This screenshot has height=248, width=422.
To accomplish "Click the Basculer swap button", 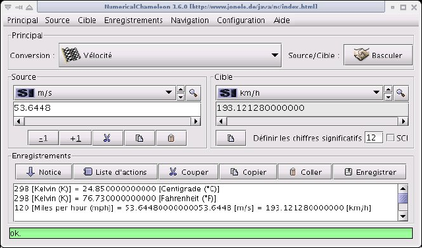I will coord(378,55).
